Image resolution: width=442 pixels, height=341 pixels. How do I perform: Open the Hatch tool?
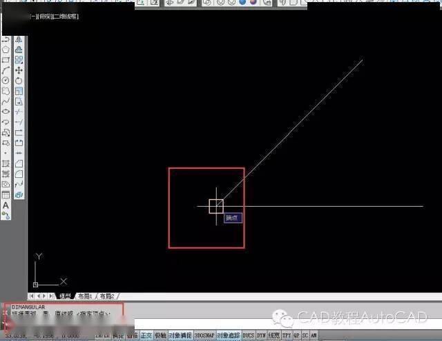coord(6,164)
